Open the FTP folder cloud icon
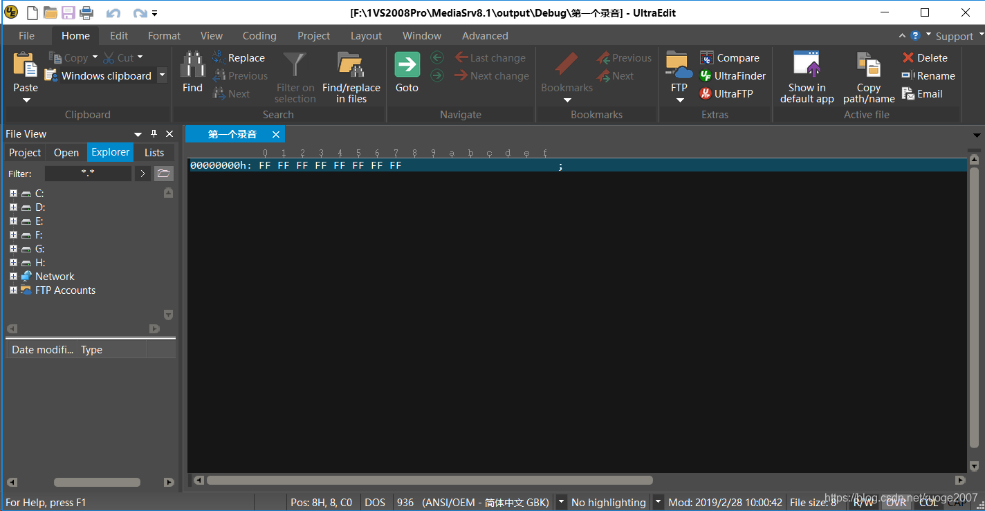 [679, 65]
